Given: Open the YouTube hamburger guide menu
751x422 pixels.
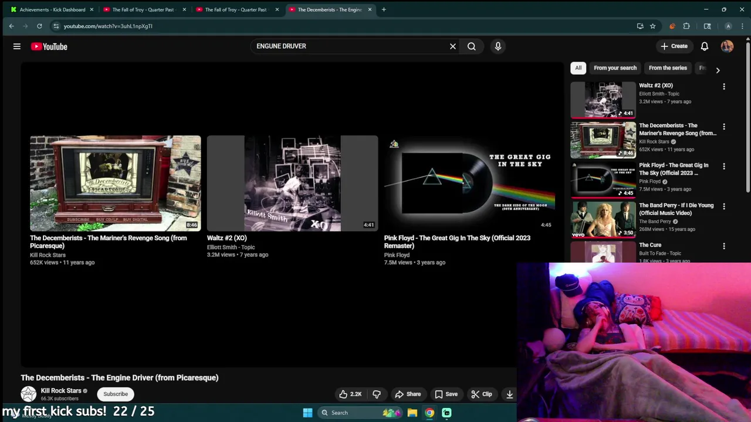Looking at the screenshot, I should (x=17, y=46).
